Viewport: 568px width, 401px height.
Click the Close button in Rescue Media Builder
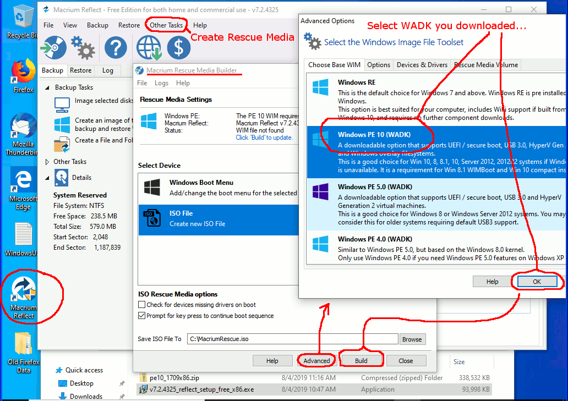pyautogui.click(x=406, y=360)
